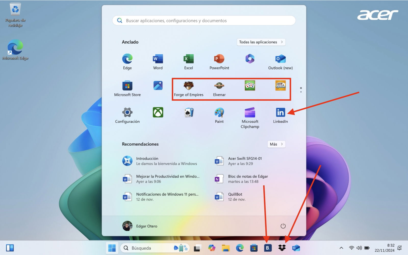Image resolution: width=408 pixels, height=255 pixels.
Task: Launch Word from the Start menu
Action: [158, 62]
